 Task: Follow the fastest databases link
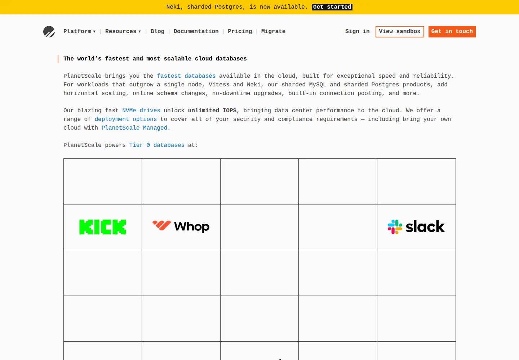[x=186, y=76]
